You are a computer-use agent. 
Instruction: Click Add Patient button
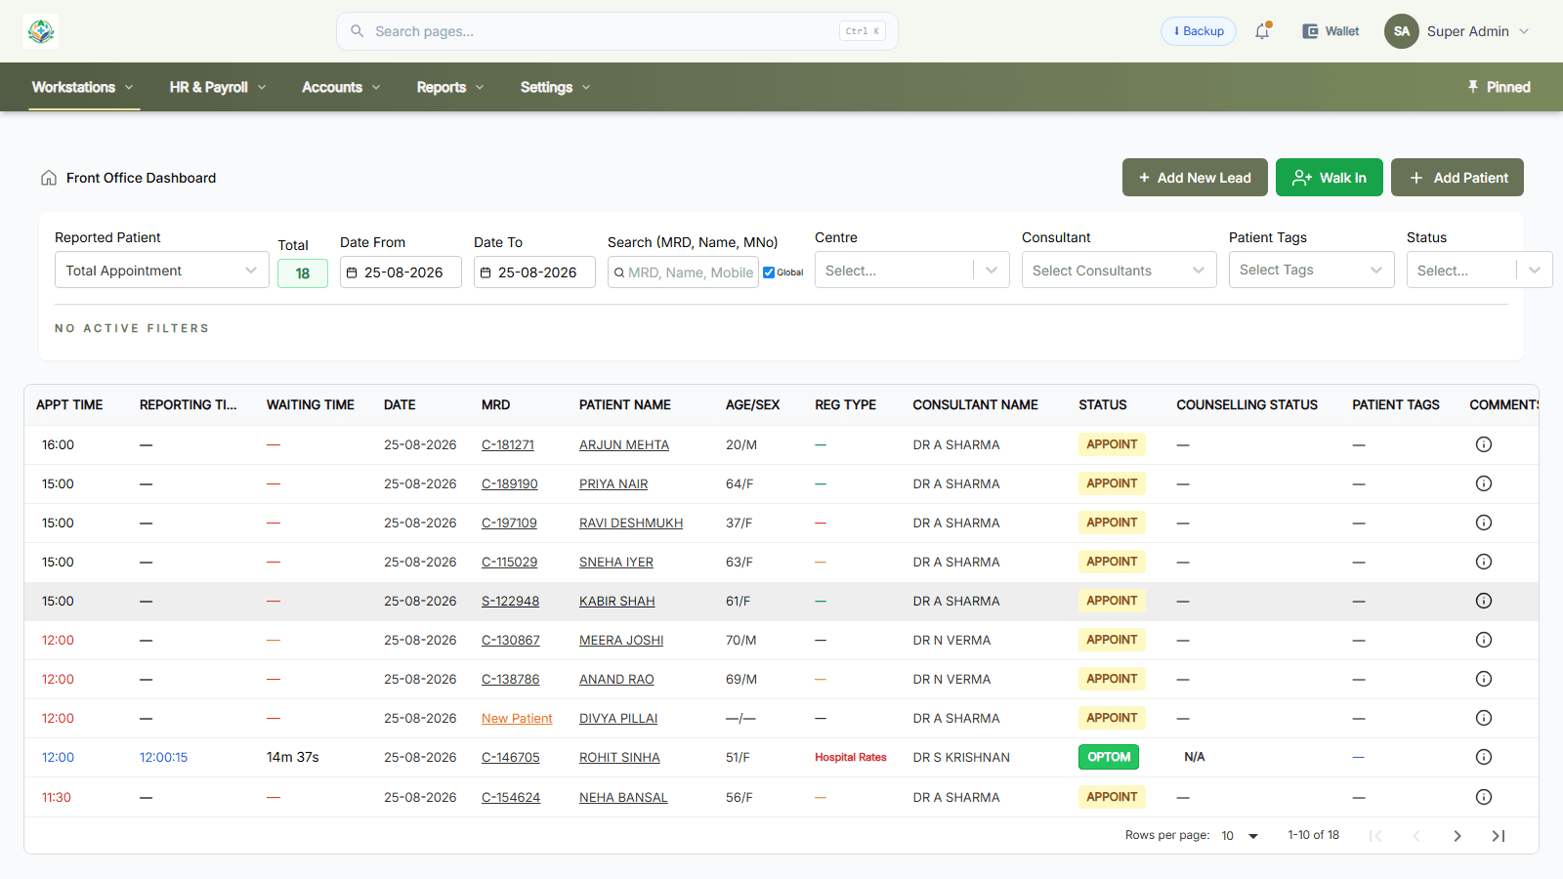tap(1457, 178)
